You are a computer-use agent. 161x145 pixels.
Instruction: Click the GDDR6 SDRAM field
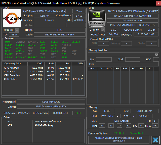click(x=133, y=30)
